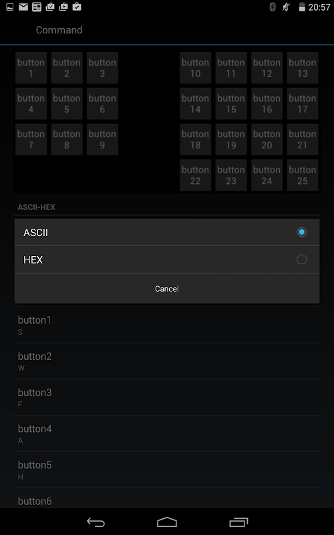The height and width of the screenshot is (535, 334).
Task: Open the button2 list item with W
Action: 167,362
